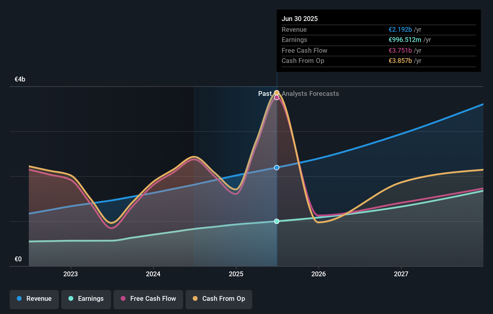
Task: Expand the Jun 30 2025 tooltip panel
Action: (x=378, y=40)
